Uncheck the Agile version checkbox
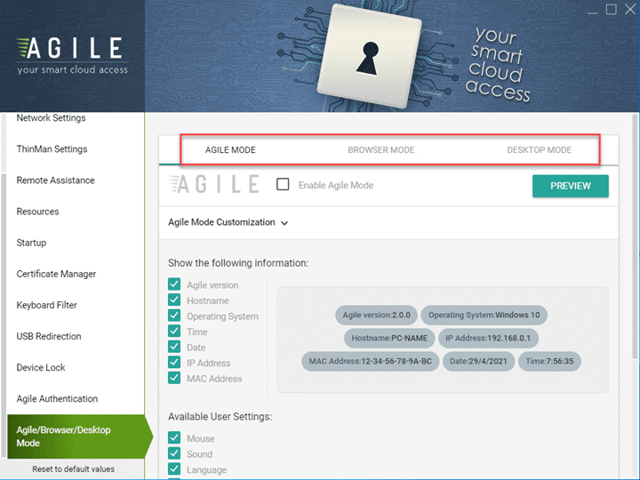 tap(174, 284)
